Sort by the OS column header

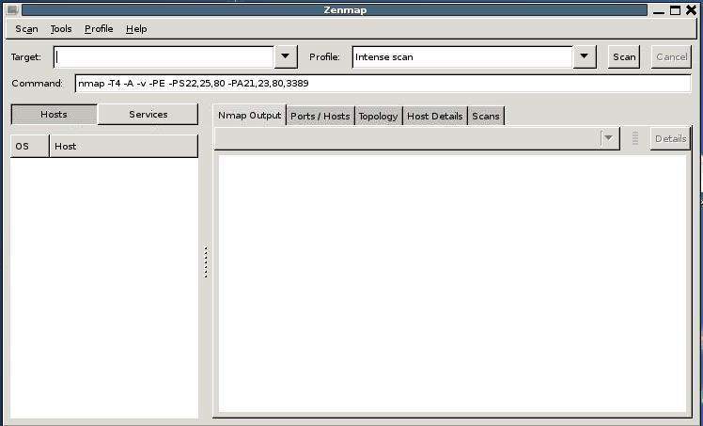[29, 146]
